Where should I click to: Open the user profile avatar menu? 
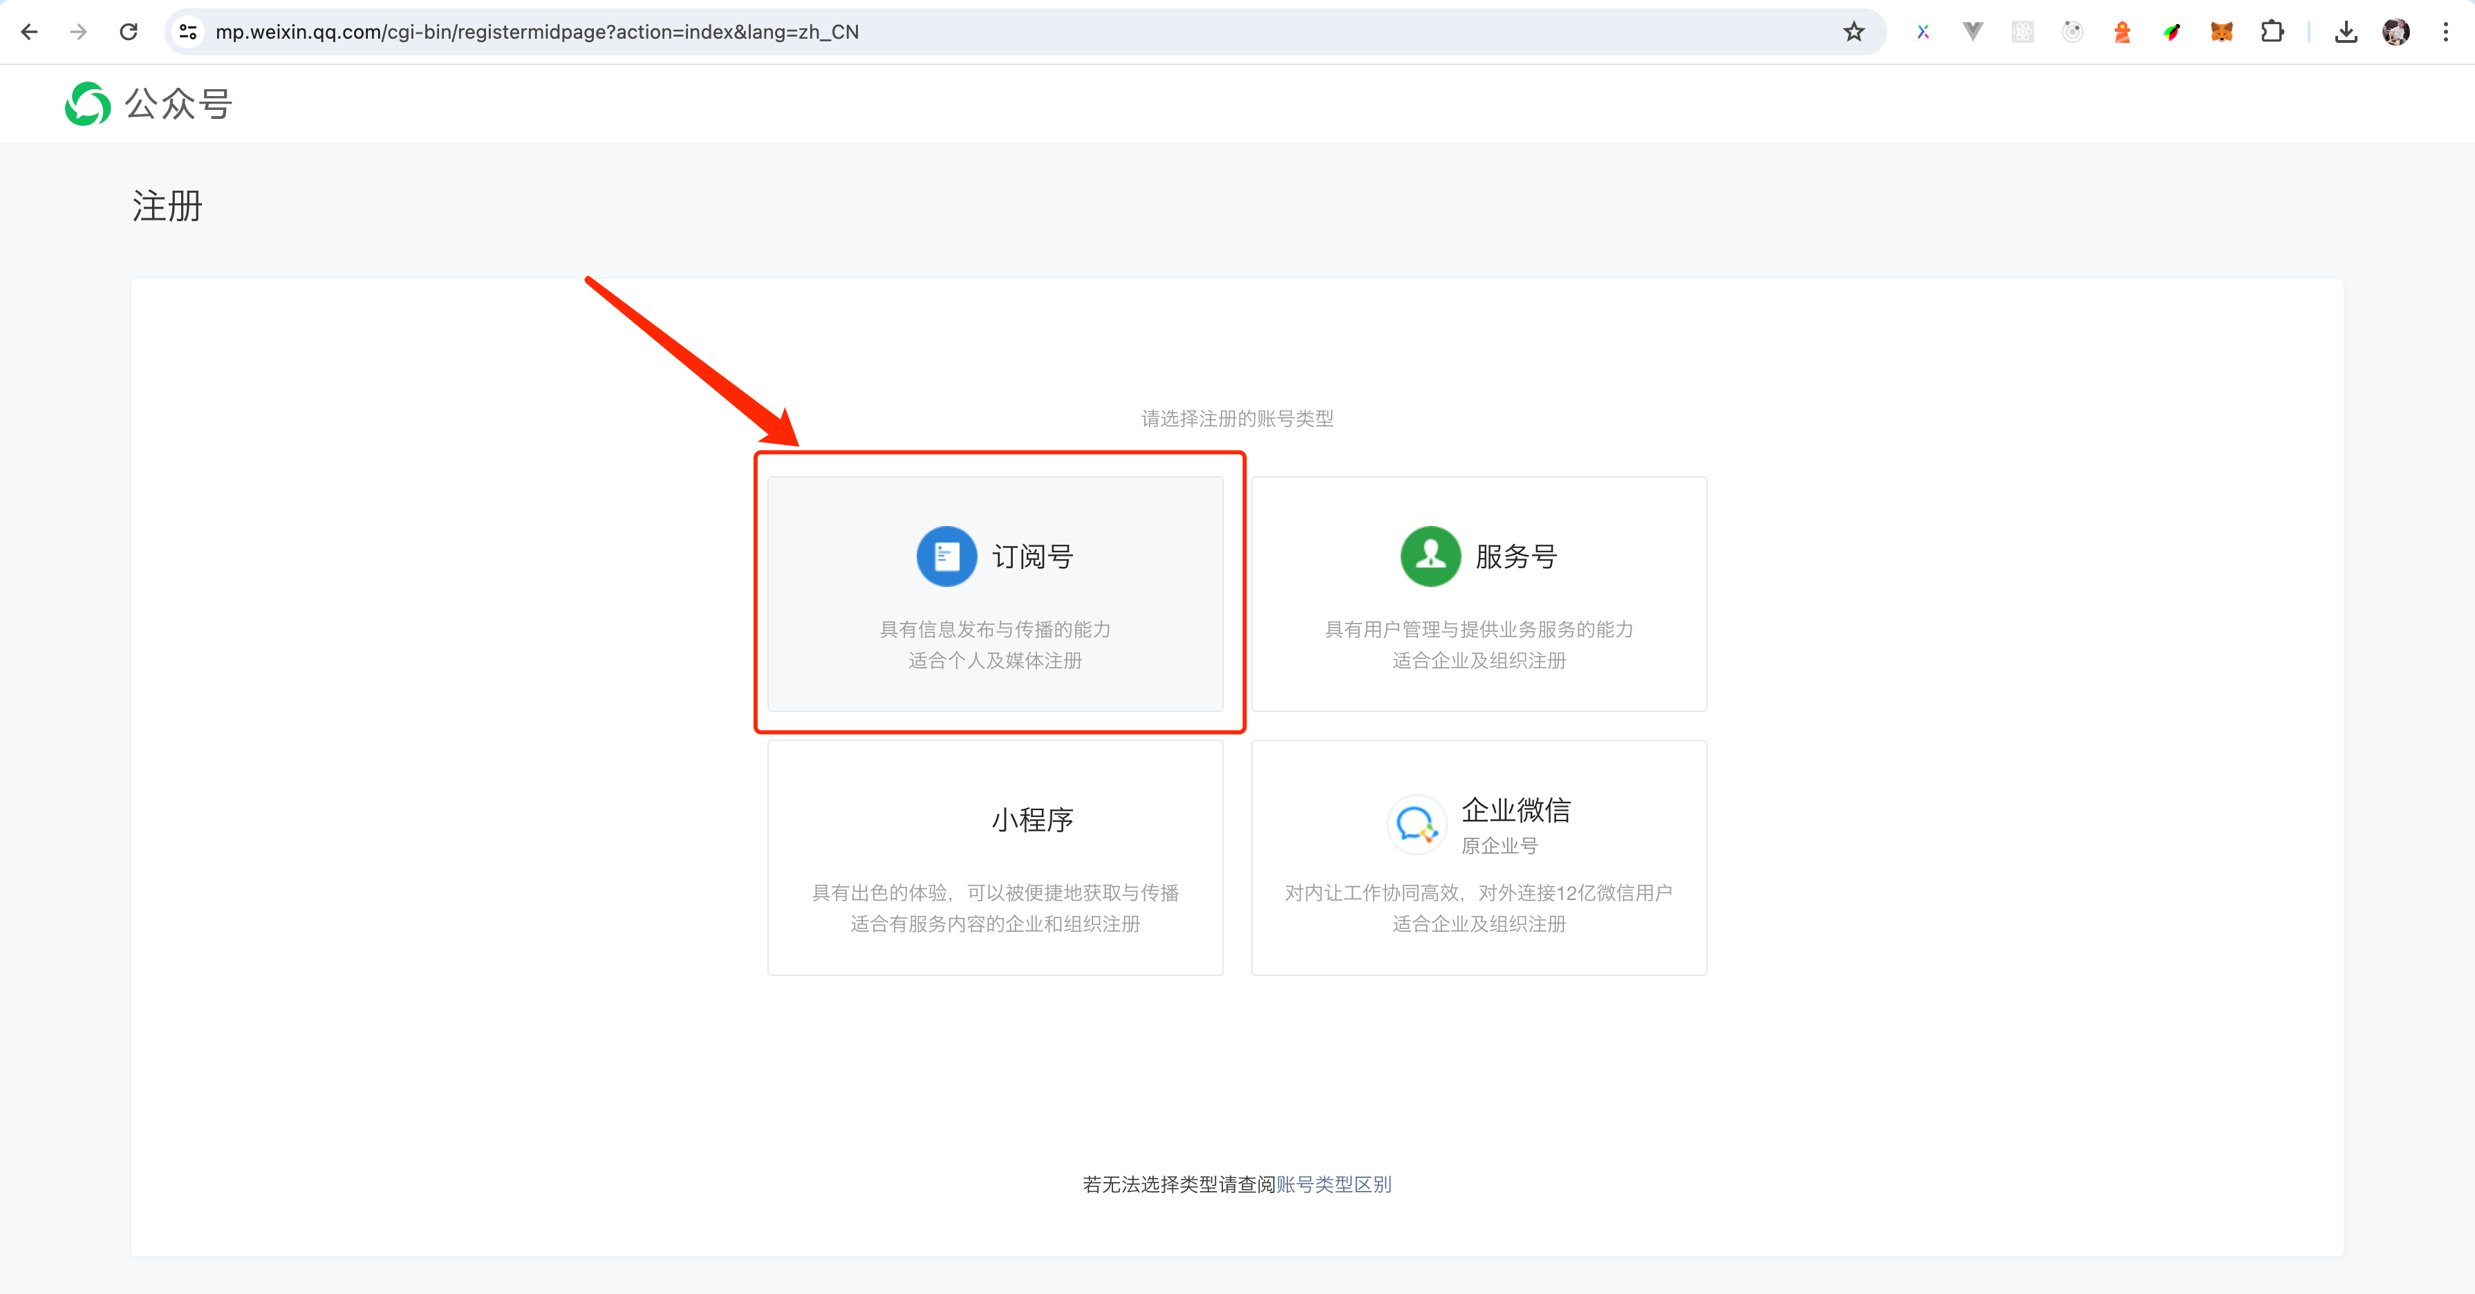coord(2395,32)
